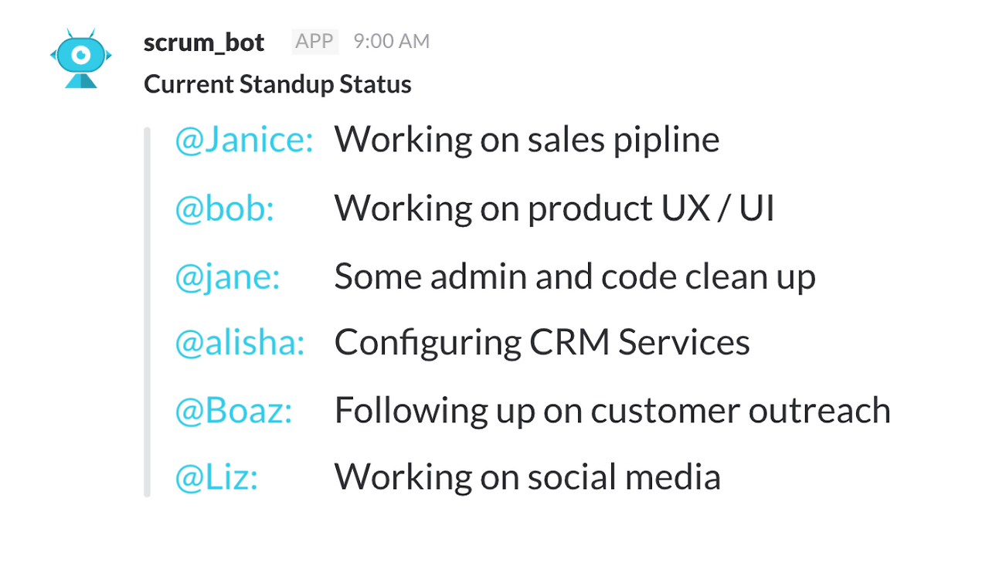Select the Working on social media line
989x566 pixels.
pos(527,476)
